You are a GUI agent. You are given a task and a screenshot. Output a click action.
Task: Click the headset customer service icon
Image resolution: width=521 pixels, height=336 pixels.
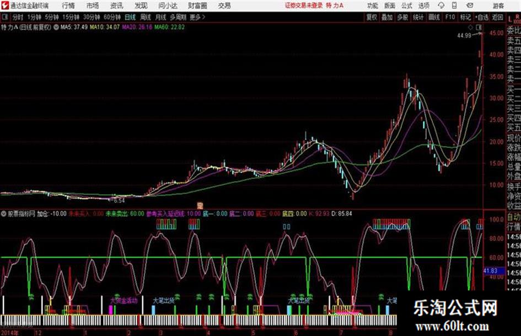point(441,6)
